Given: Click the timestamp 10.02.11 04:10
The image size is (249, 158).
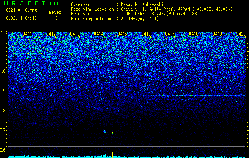Looking at the screenshot, I should coord(20,18).
